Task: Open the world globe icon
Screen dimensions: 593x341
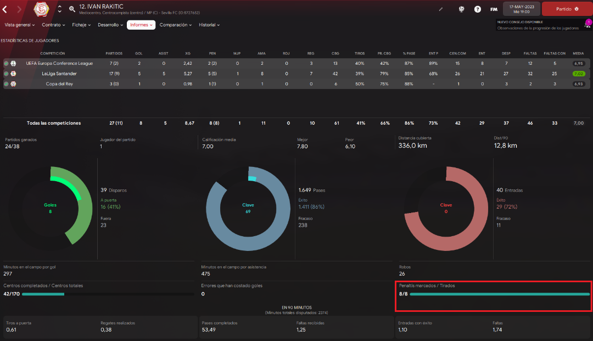Action: coord(461,9)
